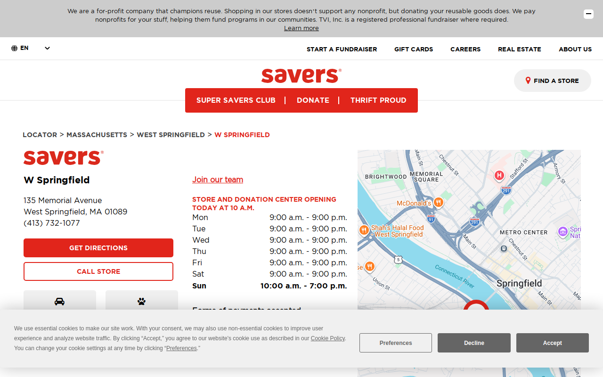Click the address 135 Memorial Avenue
603x377 pixels.
63,200
